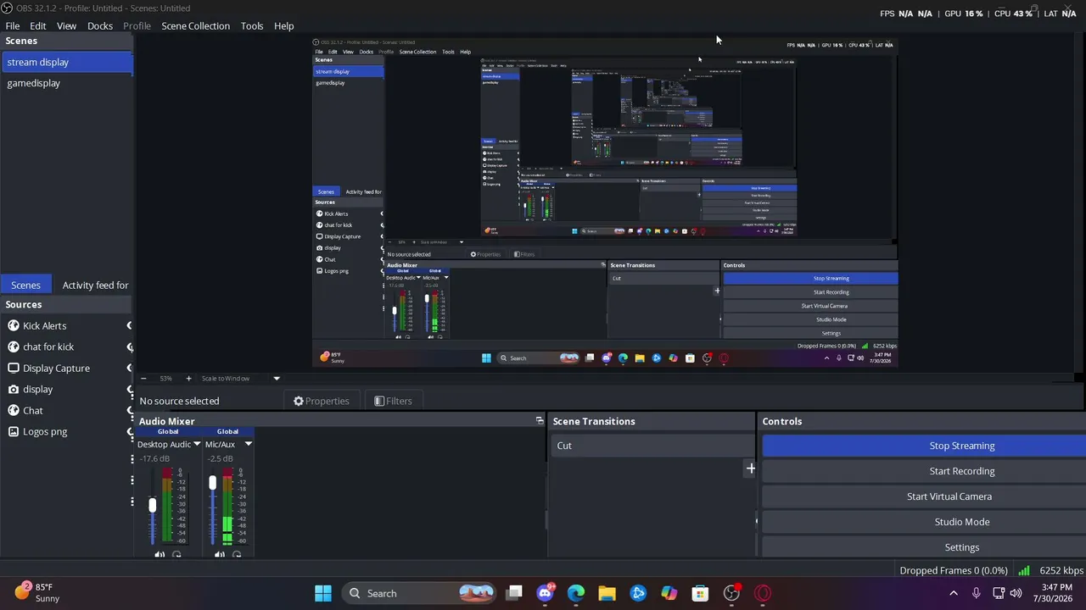Toggle visibility of Display Capture source
The image size is (1086, 610).
click(130, 368)
